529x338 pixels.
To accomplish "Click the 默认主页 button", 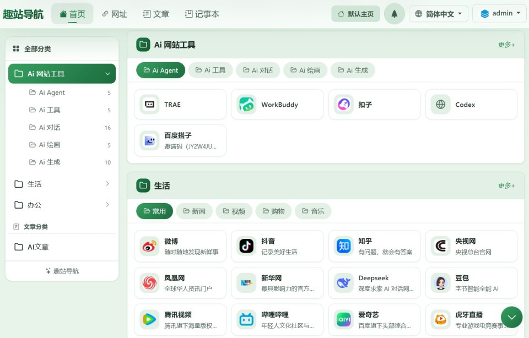I will click(355, 14).
